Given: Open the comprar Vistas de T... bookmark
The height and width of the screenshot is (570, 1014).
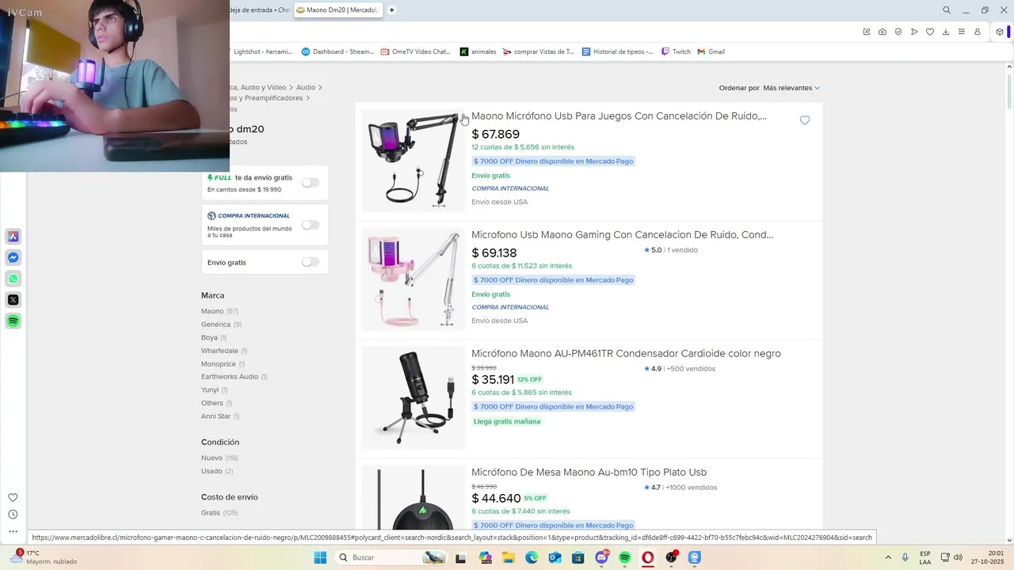Looking at the screenshot, I should coord(539,51).
